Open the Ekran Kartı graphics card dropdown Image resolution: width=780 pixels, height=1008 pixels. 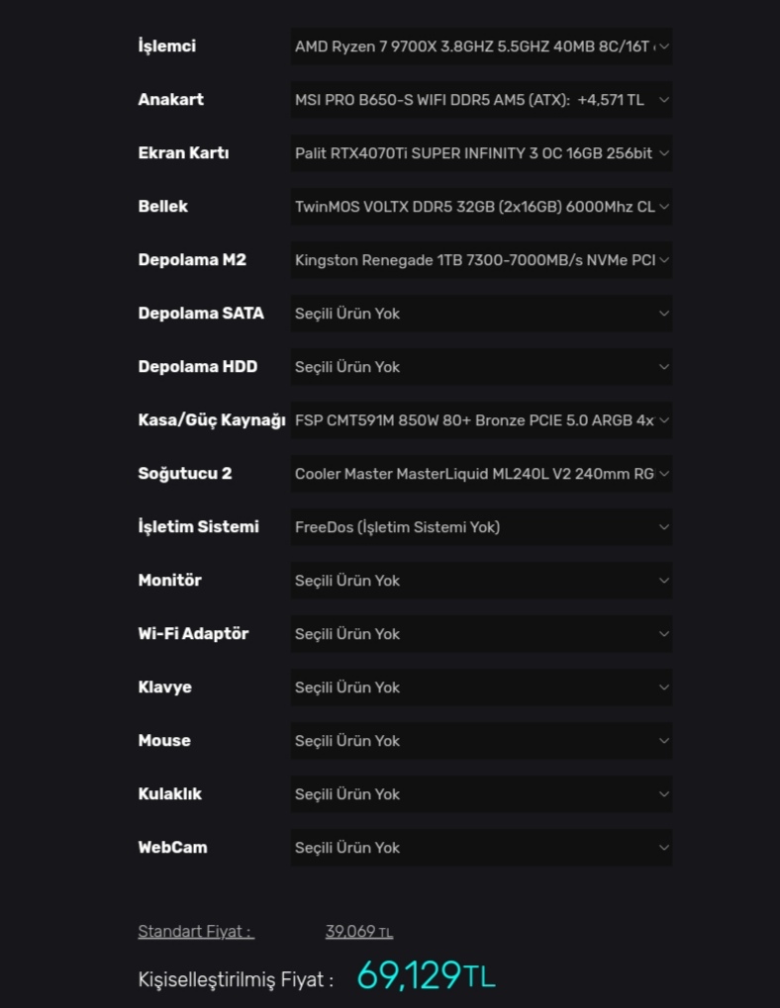481,153
